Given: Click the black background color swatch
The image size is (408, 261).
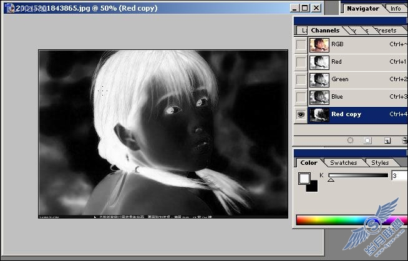Looking at the screenshot, I should click(313, 187).
